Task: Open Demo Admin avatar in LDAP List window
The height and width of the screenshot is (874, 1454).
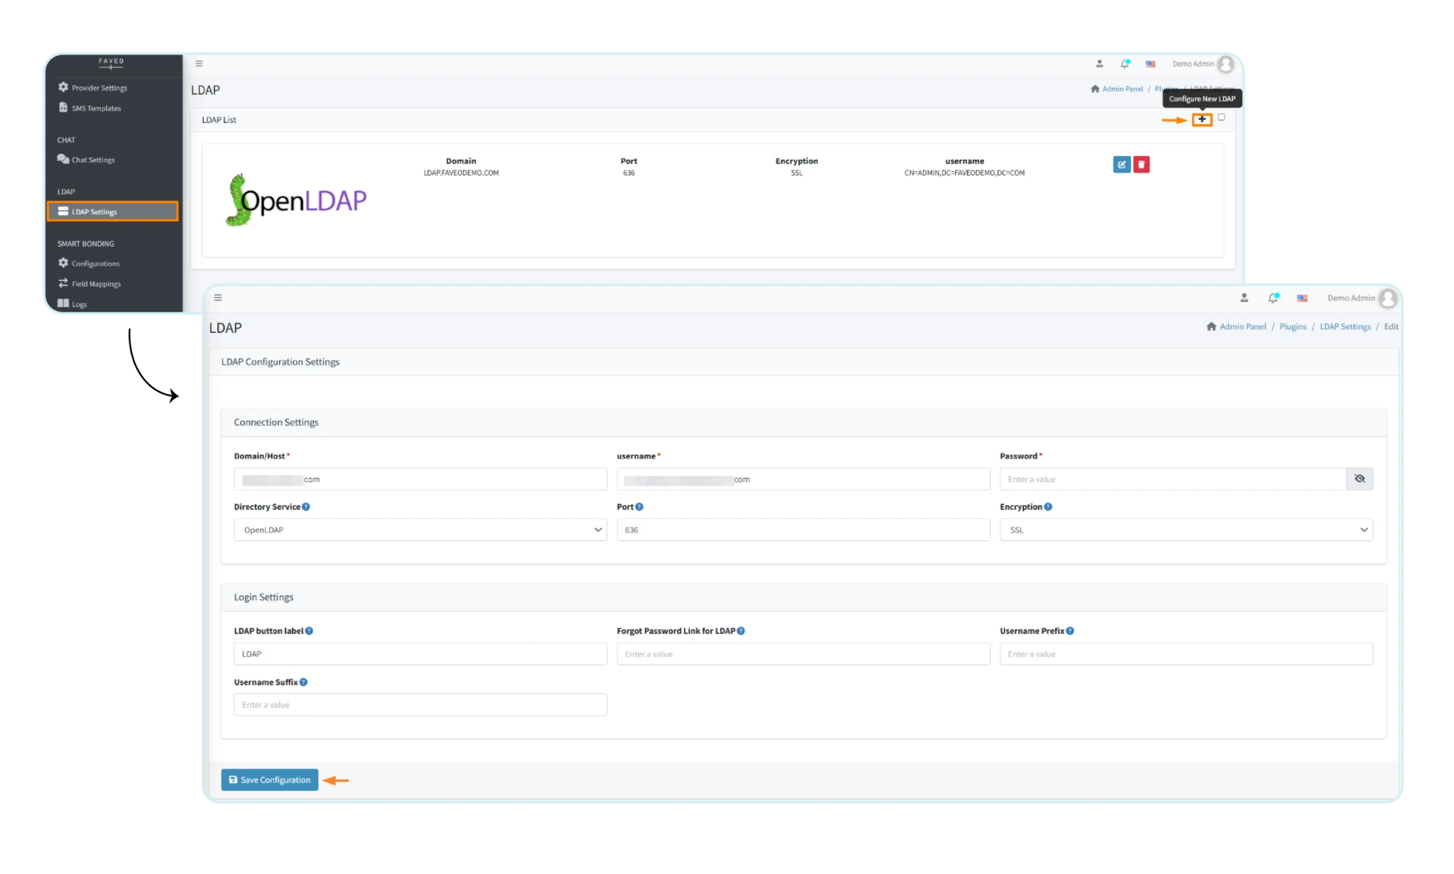Action: (x=1225, y=64)
